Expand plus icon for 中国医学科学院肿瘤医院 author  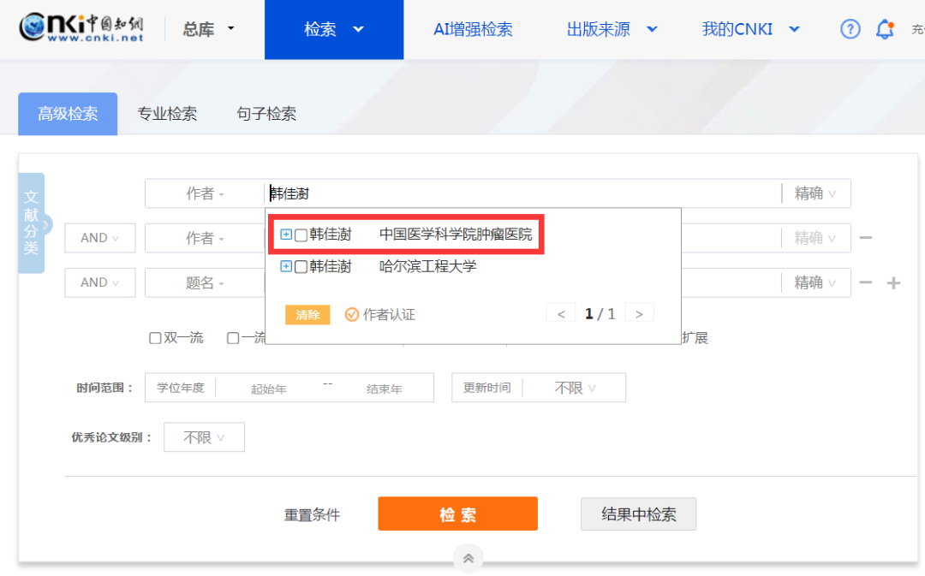[x=285, y=234]
